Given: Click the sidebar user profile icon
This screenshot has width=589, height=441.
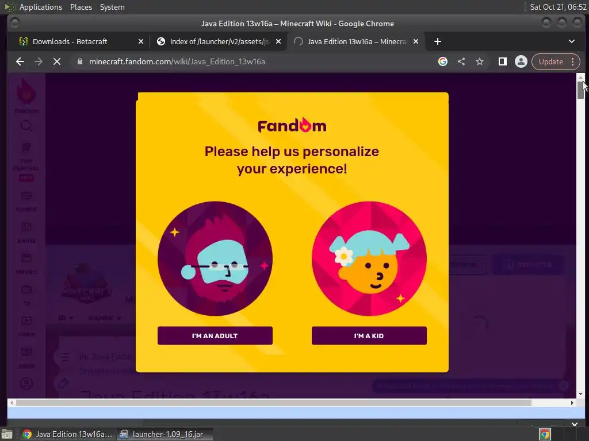Looking at the screenshot, I should coord(26,384).
